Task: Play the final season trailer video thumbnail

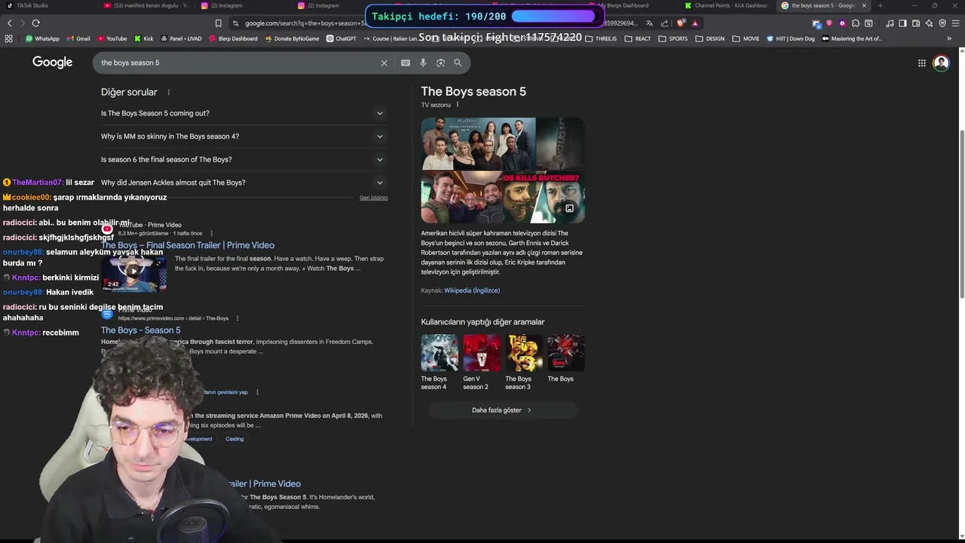Action: pos(133,273)
